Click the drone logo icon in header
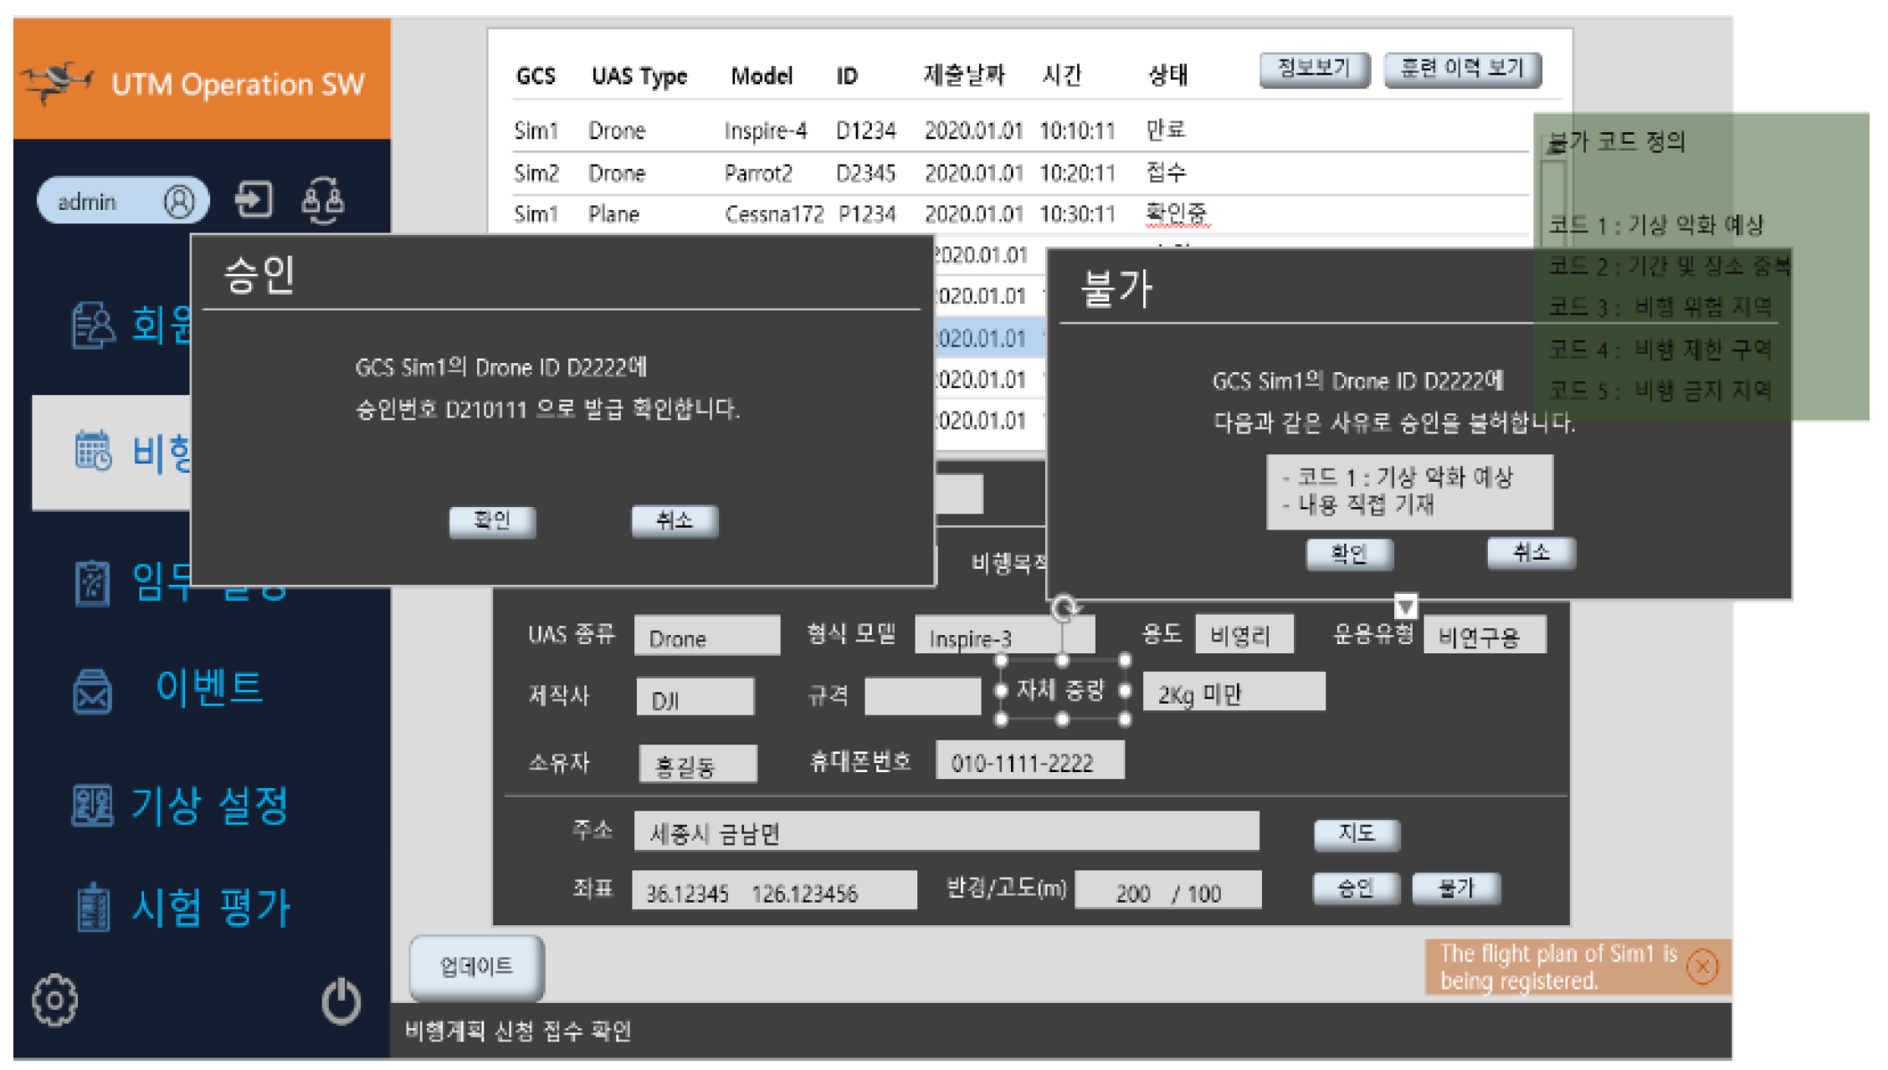 tap(57, 82)
